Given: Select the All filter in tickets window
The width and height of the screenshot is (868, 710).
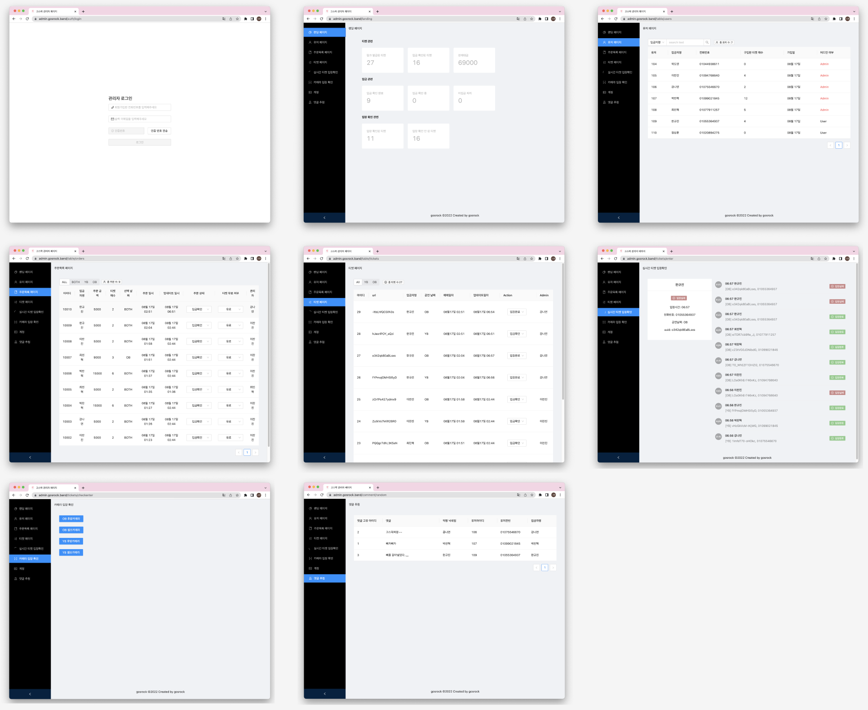Looking at the screenshot, I should pyautogui.click(x=358, y=282).
